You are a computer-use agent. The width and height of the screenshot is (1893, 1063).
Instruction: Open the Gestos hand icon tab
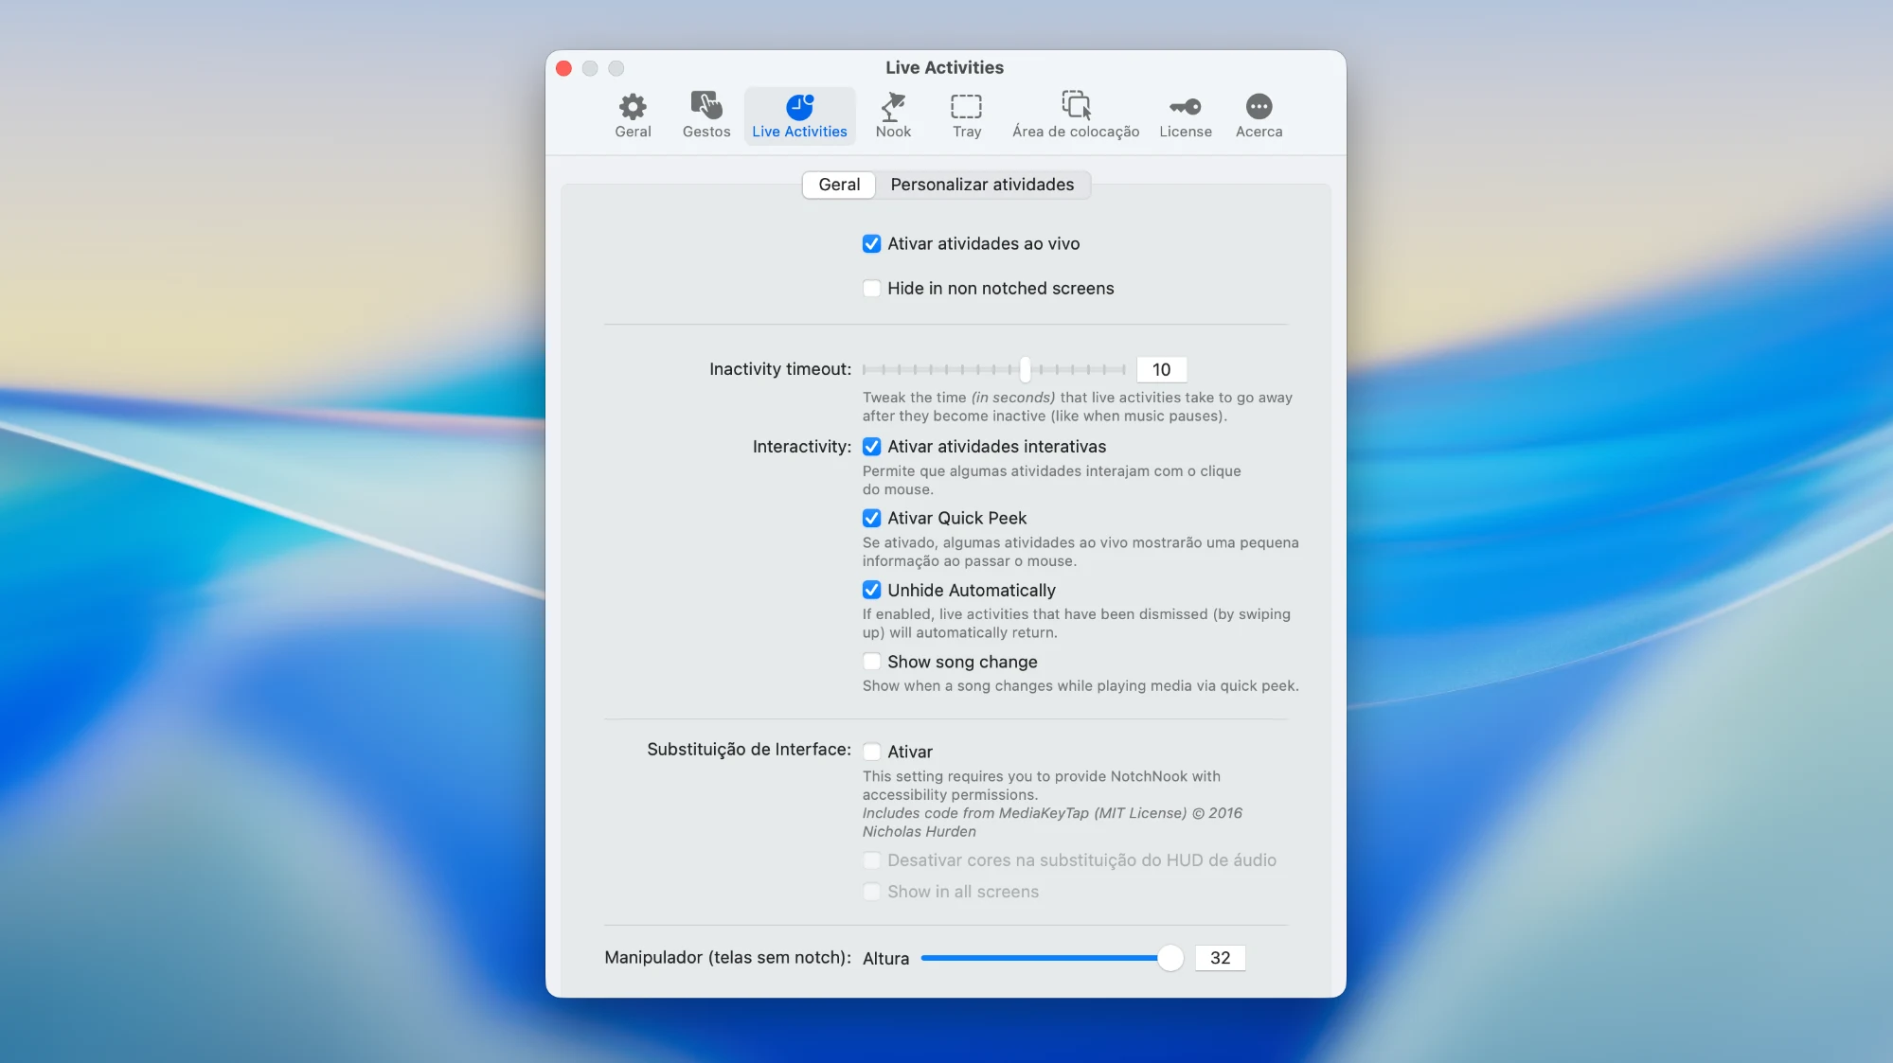(x=706, y=115)
